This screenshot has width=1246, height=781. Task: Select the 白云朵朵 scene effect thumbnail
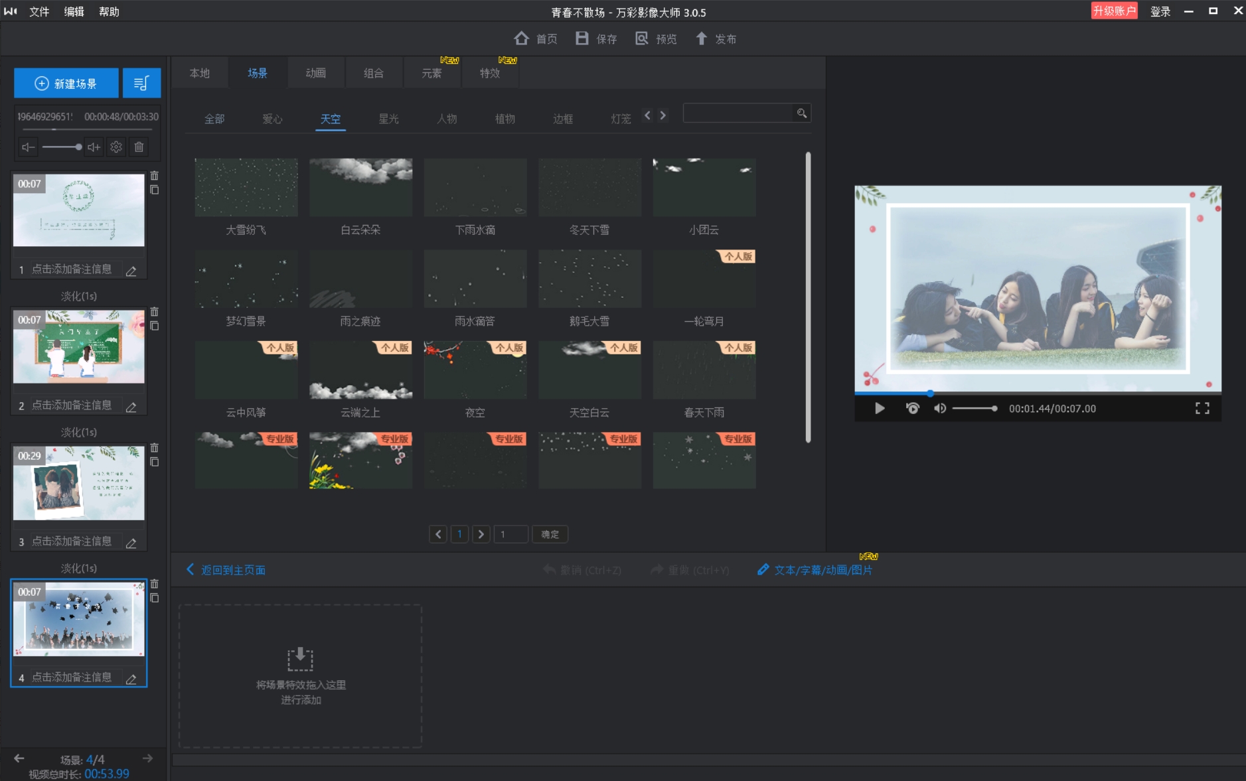tap(361, 187)
